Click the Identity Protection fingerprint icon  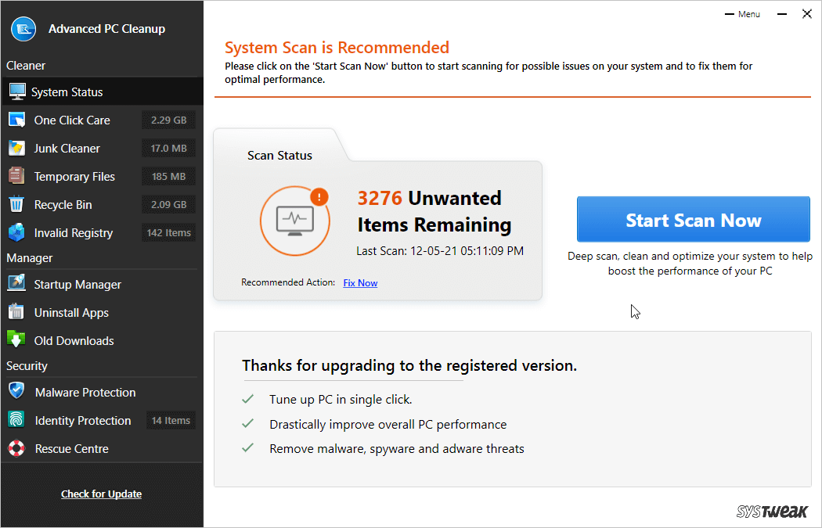pyautogui.click(x=17, y=420)
